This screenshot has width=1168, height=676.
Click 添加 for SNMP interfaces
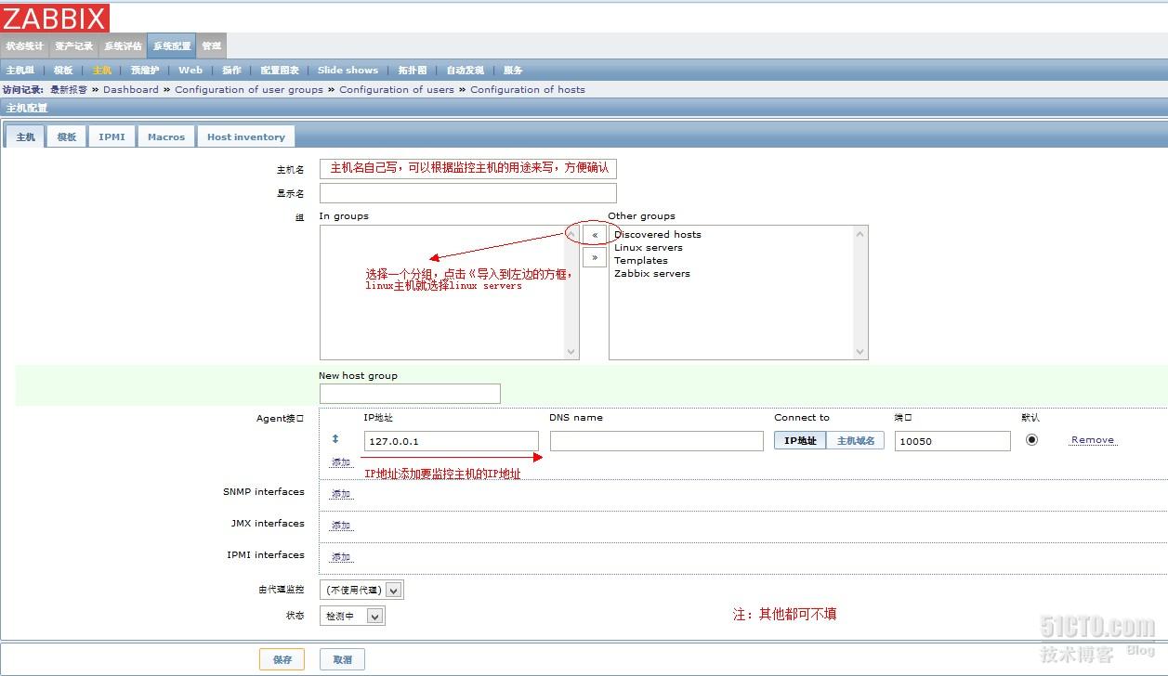[x=341, y=493]
